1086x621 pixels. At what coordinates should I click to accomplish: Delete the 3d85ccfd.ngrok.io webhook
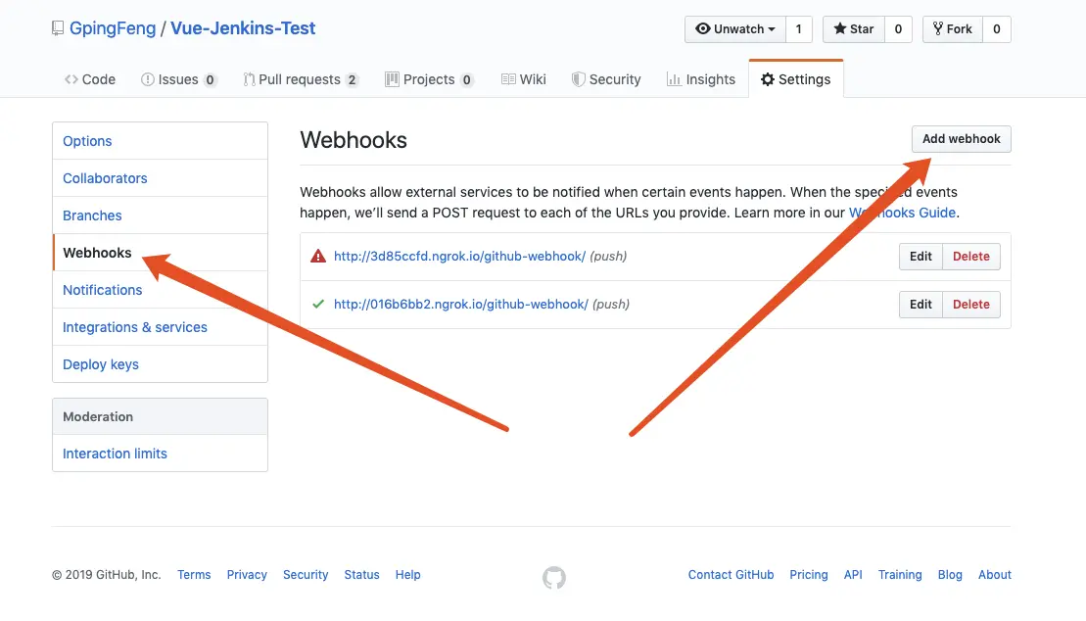[971, 257]
